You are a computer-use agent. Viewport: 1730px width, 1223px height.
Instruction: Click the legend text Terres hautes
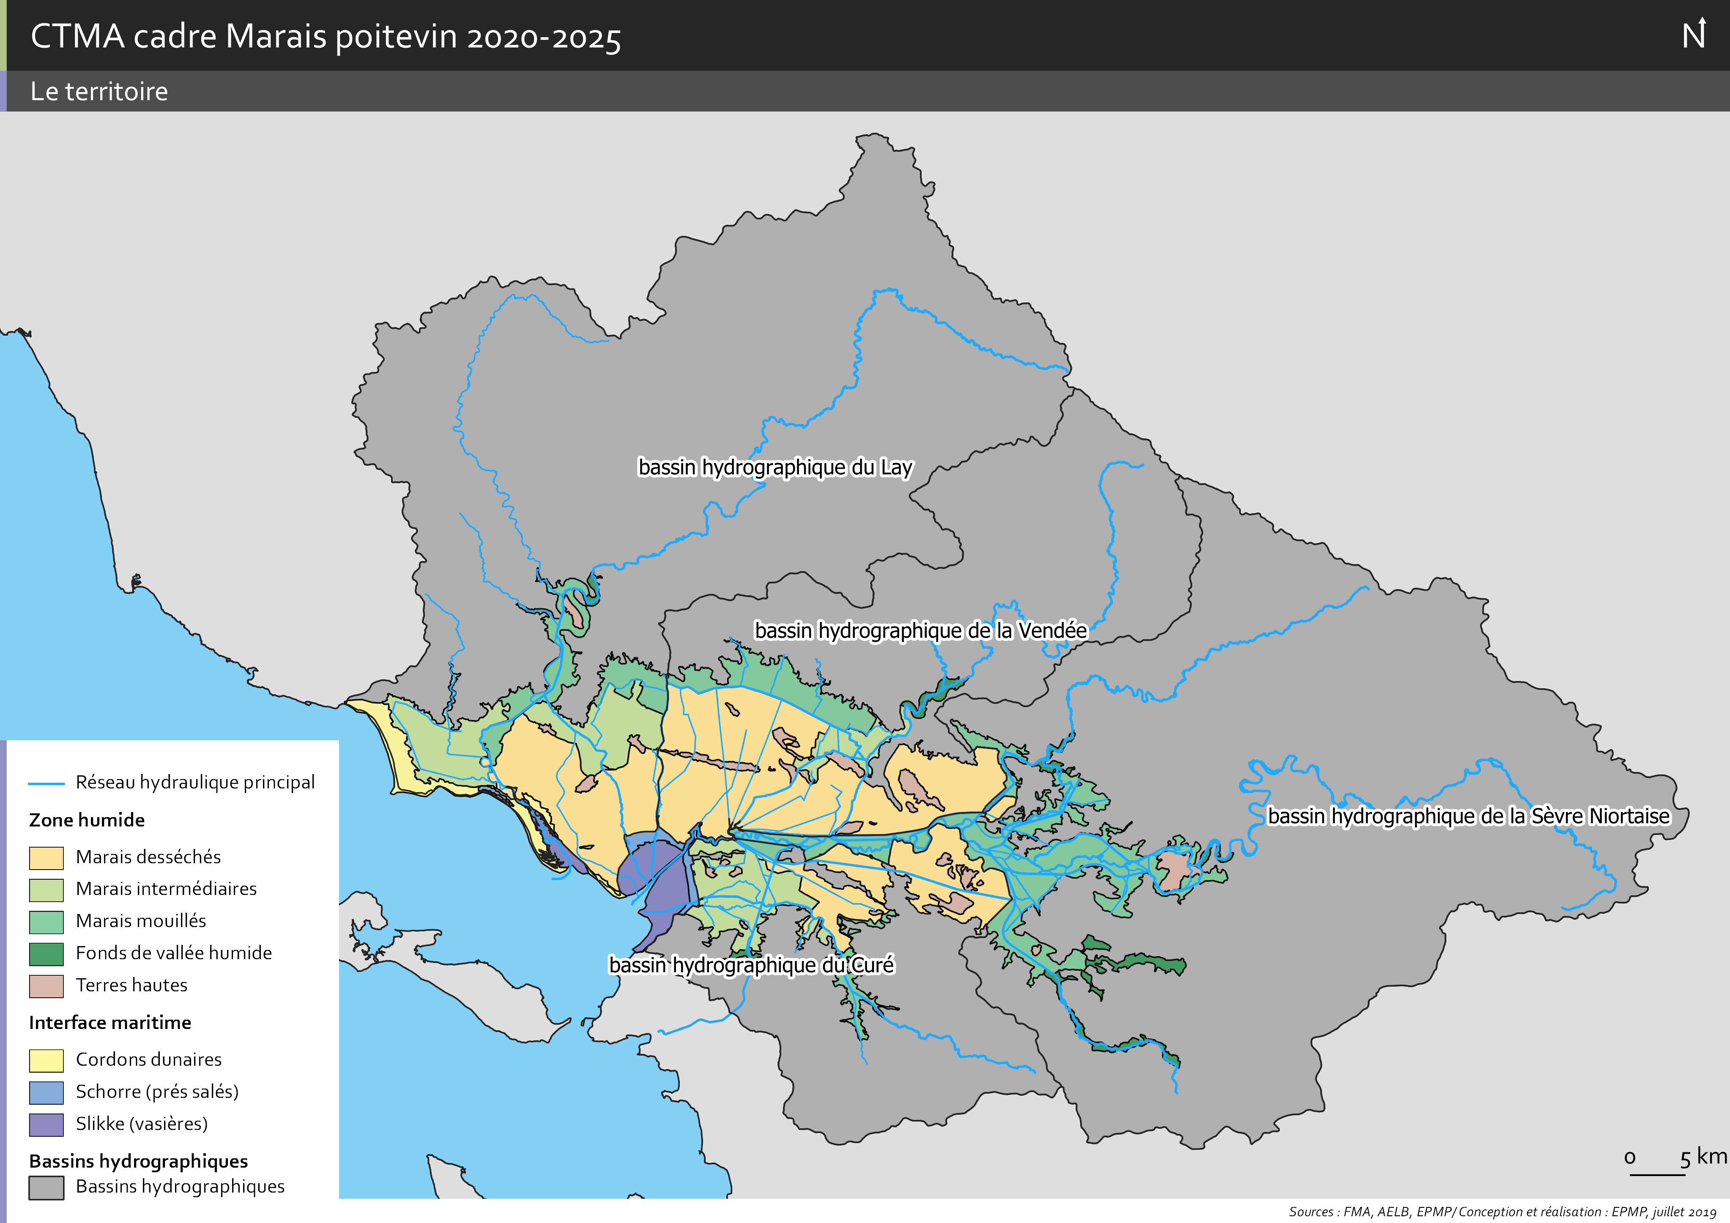pos(132,985)
